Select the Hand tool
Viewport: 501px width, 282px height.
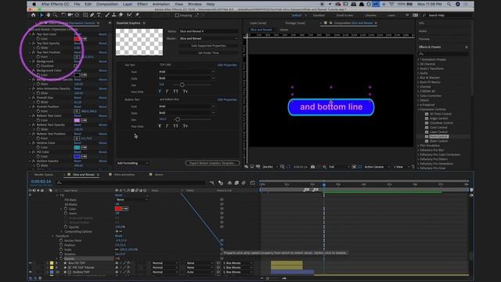pos(49,15)
